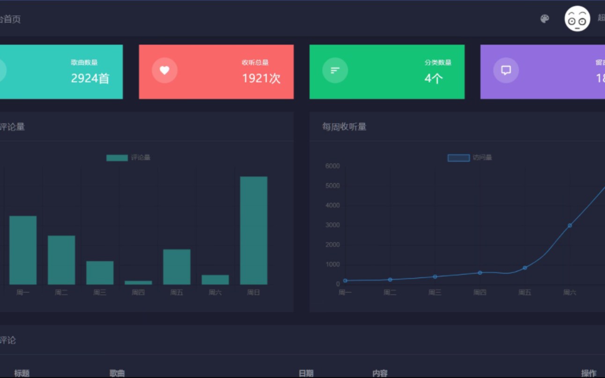Click the 周四 data point on line chart

coord(480,273)
